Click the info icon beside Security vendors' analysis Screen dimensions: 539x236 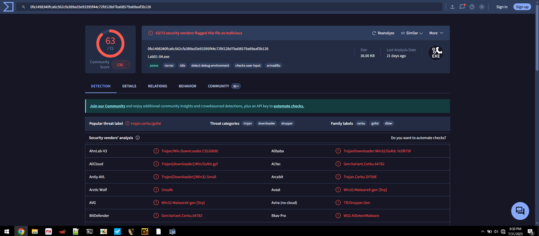point(138,138)
